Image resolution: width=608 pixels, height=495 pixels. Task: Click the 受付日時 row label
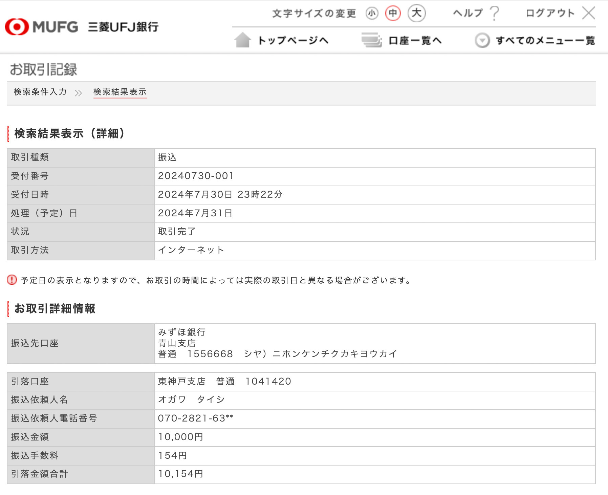pos(30,195)
